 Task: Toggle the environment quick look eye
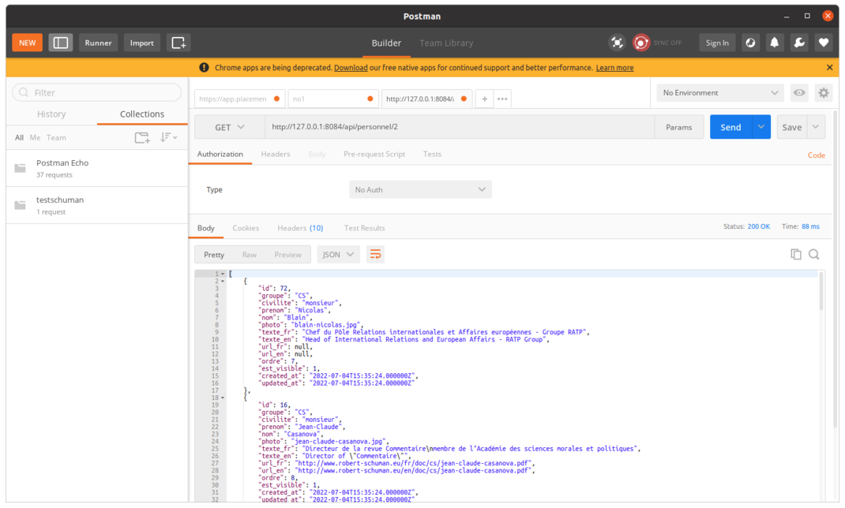click(799, 93)
